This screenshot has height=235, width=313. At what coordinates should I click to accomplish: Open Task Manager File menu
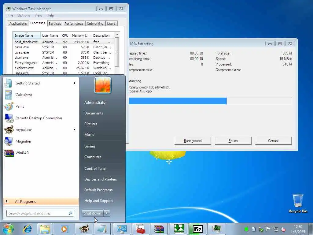pyautogui.click(x=10, y=15)
